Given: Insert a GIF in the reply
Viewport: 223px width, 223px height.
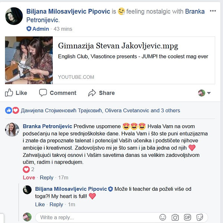Looking at the screenshot, I should click(x=187, y=217).
